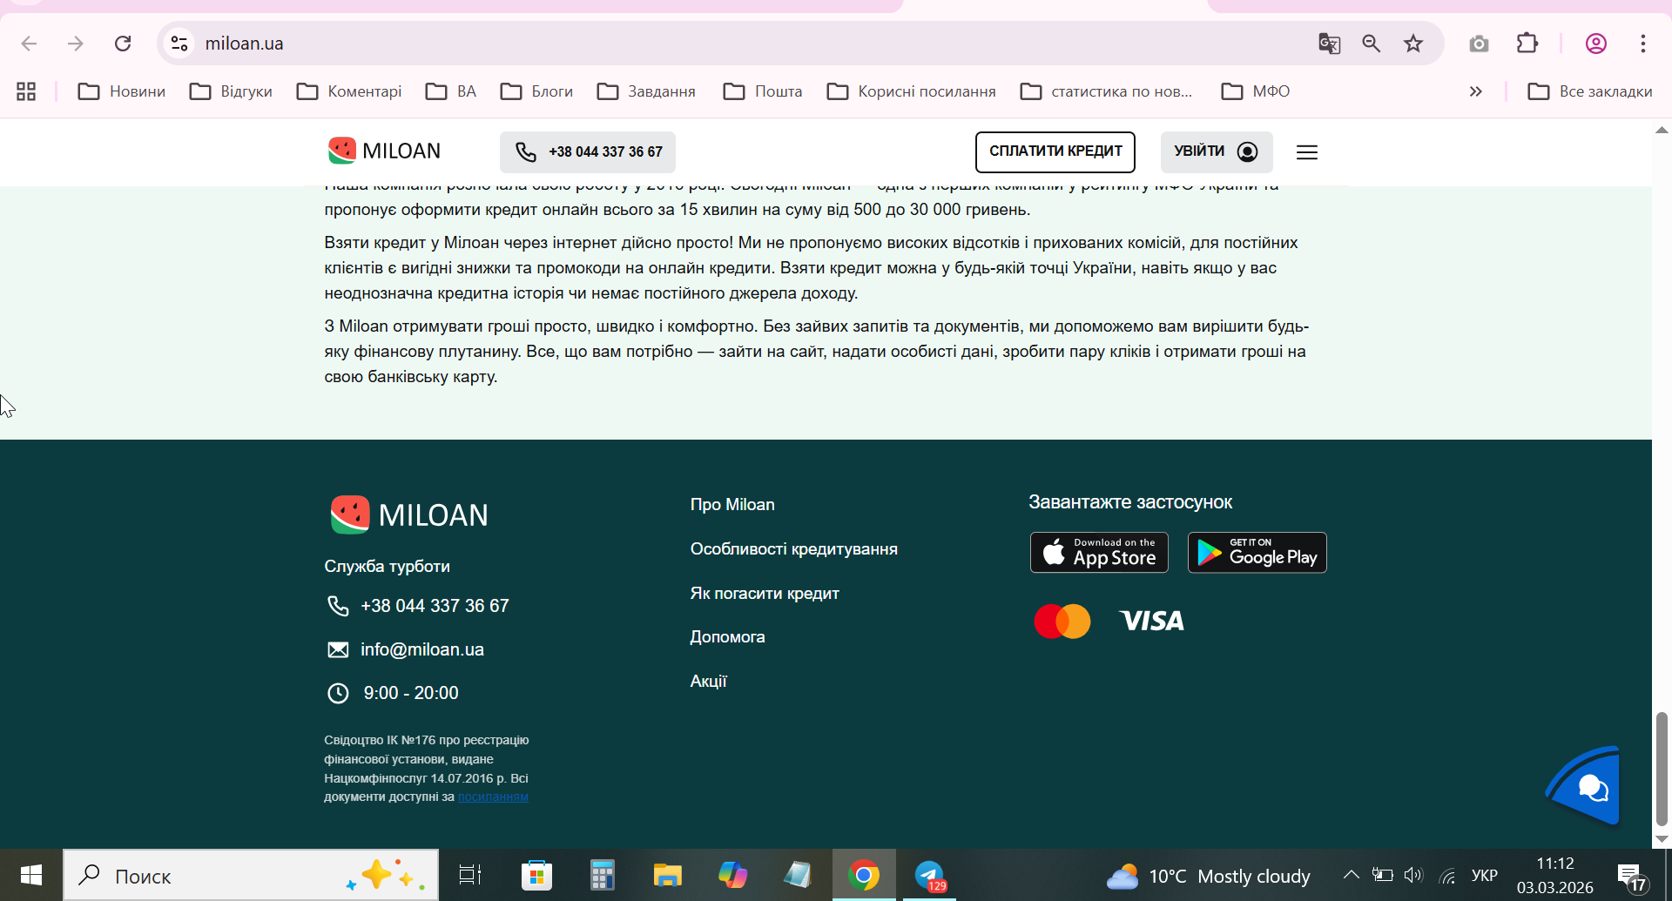Click the scrollbar up arrow
This screenshot has width=1672, height=901.
[1662, 130]
